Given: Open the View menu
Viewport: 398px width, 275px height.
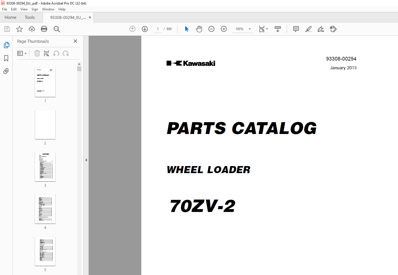Looking at the screenshot, I should point(24,9).
